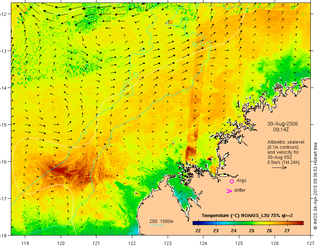Click the '30-Aug-2006' date text
Screen dimensions: 318x246
click(283, 124)
